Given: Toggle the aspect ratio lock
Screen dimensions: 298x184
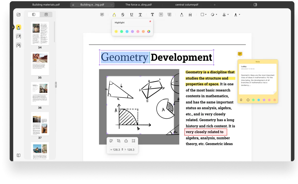Looking at the screenshot, I should [122, 150].
